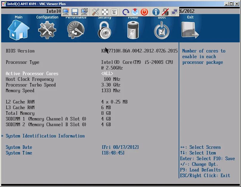The image size is (241, 187).
Task: Click the L3 Cache RAM label
Action: pyautogui.click(x=20, y=108)
